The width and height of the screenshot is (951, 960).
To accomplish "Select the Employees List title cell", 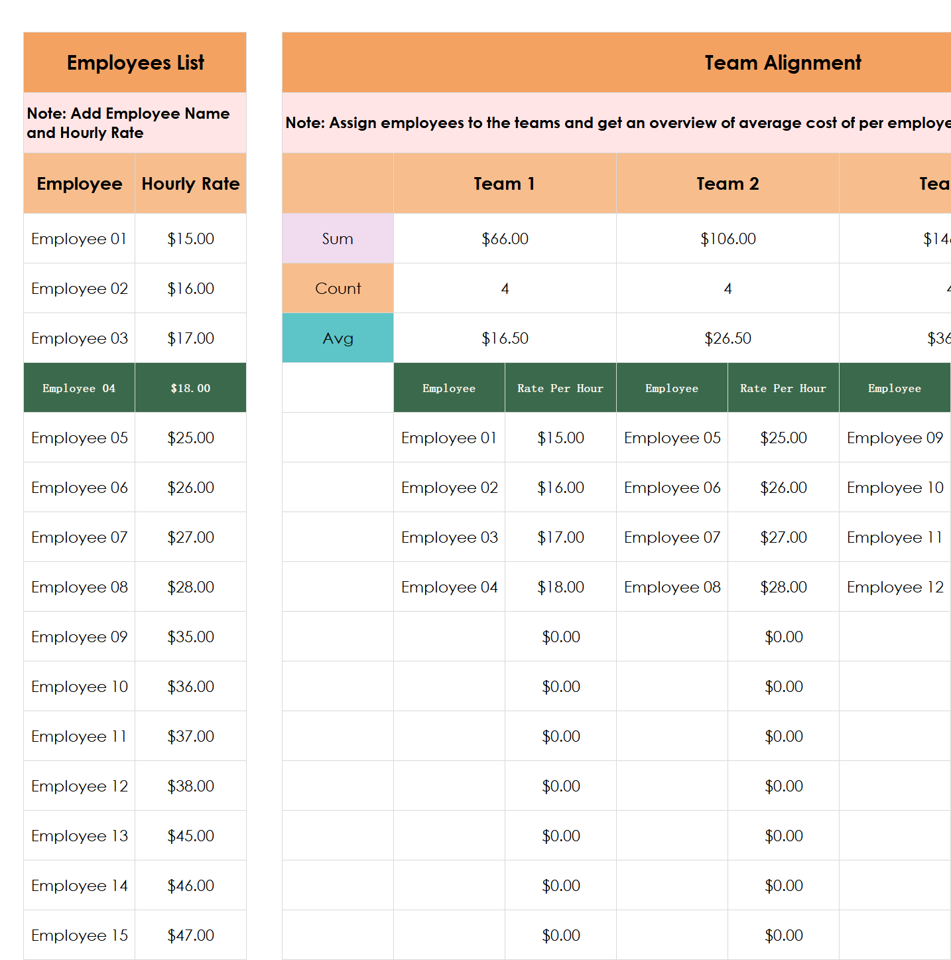I will pyautogui.click(x=135, y=62).
